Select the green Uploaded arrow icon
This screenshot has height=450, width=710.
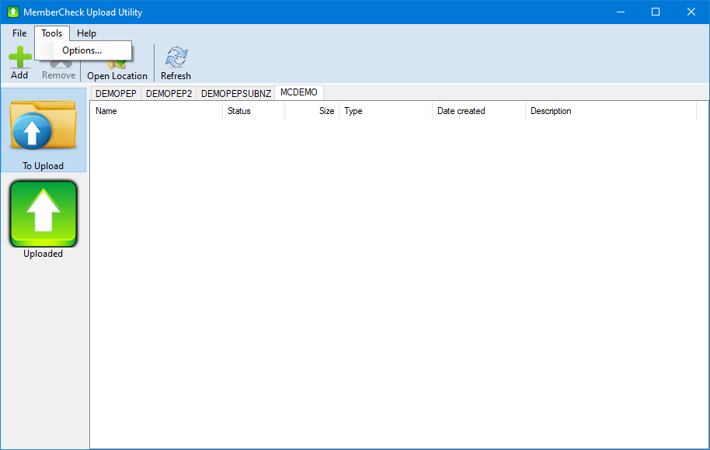[x=44, y=213]
